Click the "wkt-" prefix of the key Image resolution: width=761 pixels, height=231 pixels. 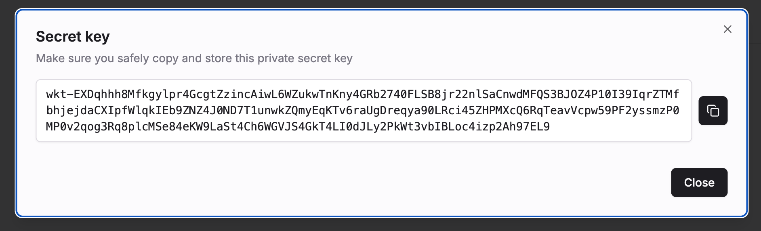click(60, 94)
